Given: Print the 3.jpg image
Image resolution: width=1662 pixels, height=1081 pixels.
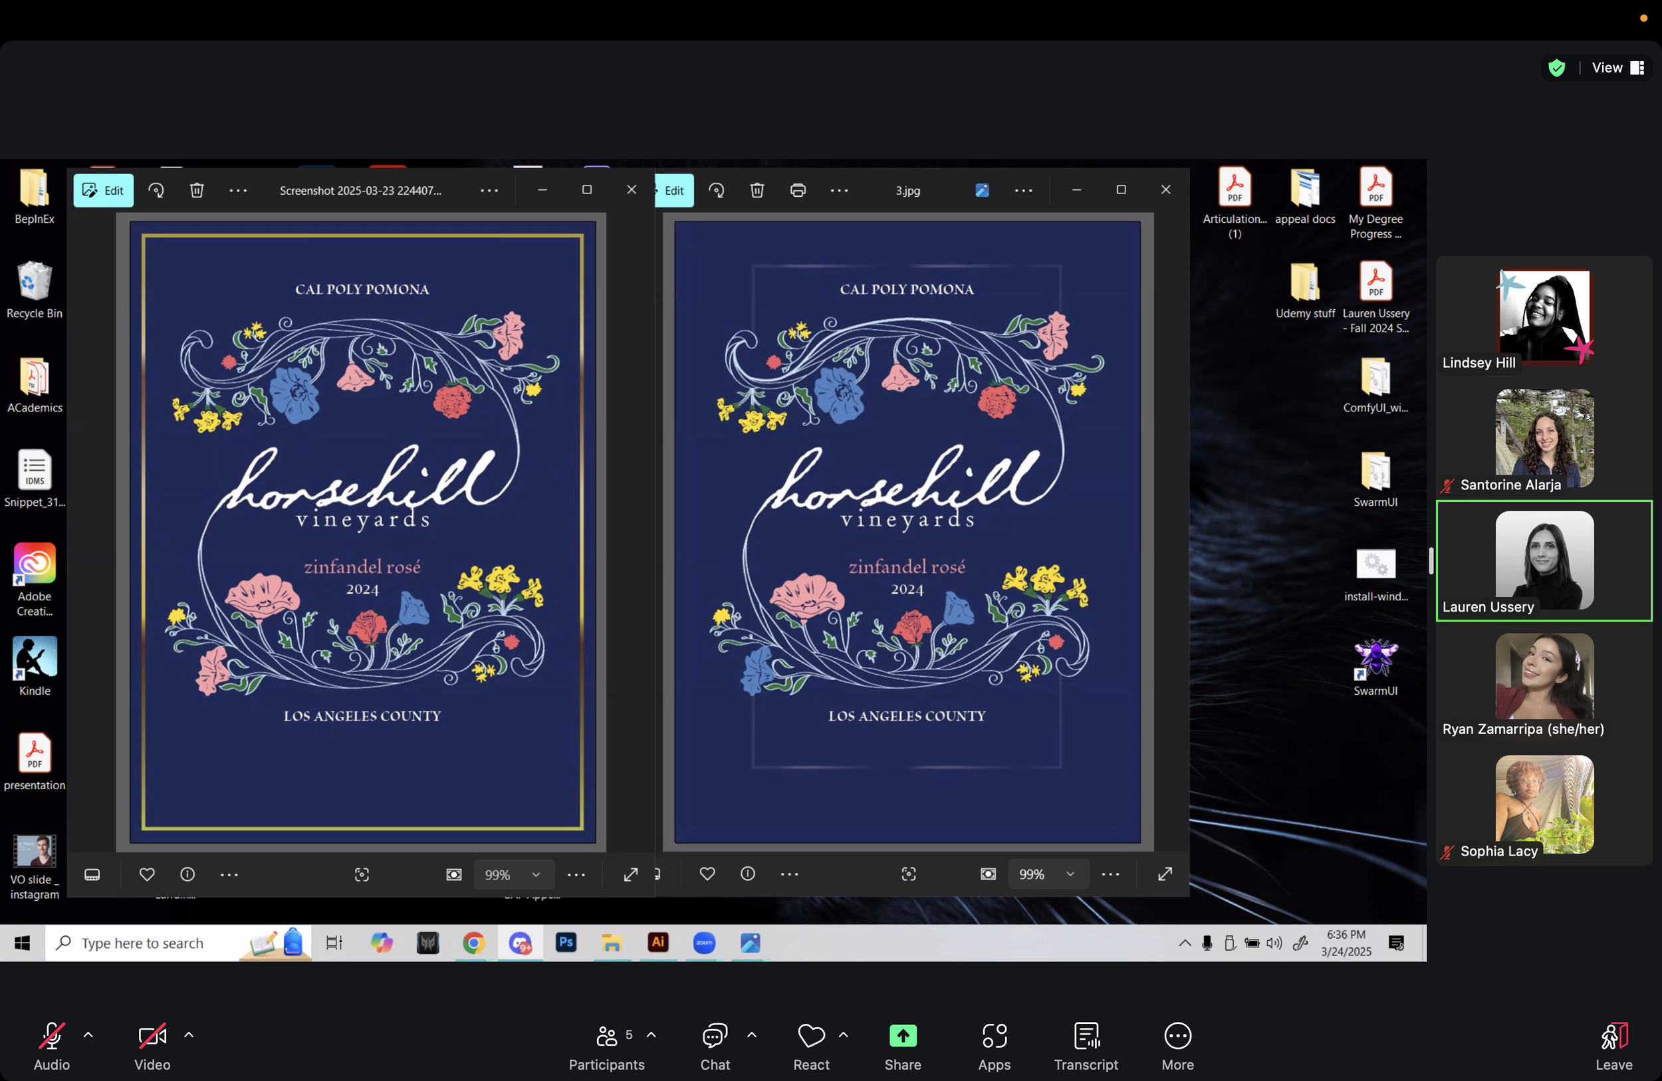Looking at the screenshot, I should (x=798, y=191).
